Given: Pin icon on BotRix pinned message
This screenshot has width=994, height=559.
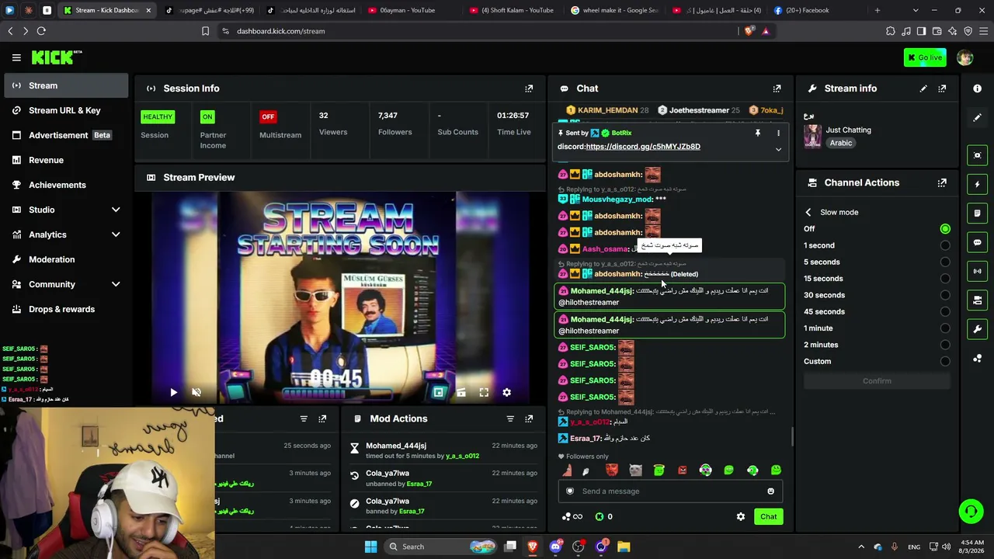Looking at the screenshot, I should pyautogui.click(x=758, y=133).
